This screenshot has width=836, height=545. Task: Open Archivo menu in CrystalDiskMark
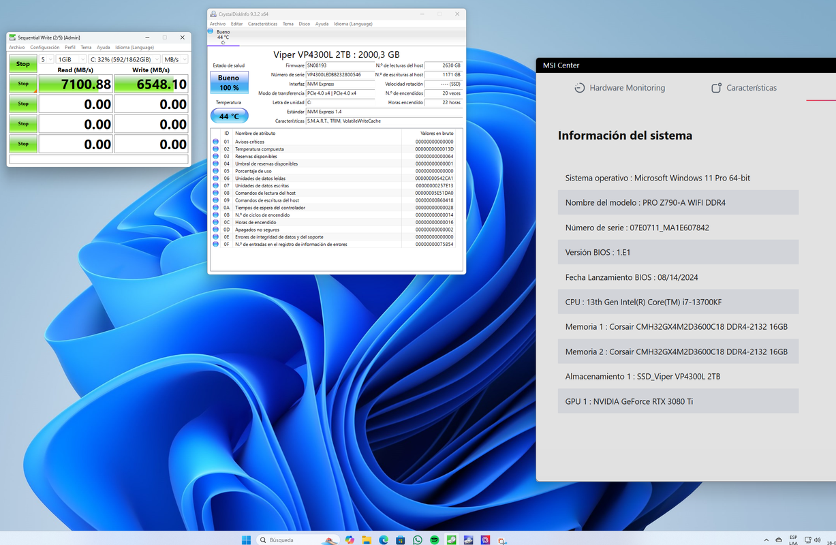point(16,47)
